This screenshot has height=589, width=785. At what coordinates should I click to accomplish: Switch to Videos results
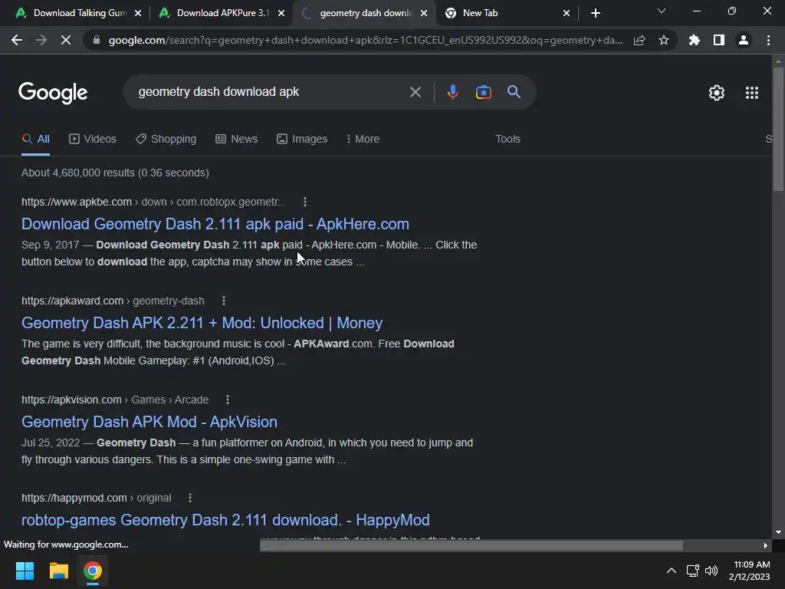pyautogui.click(x=93, y=140)
